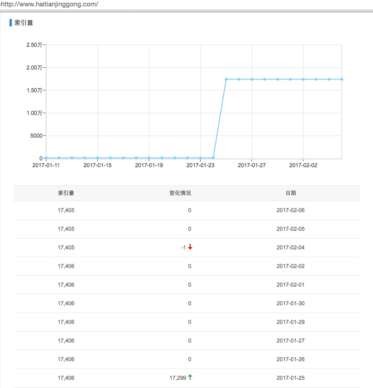Click the green up arrow beside 17,299

tap(190, 377)
